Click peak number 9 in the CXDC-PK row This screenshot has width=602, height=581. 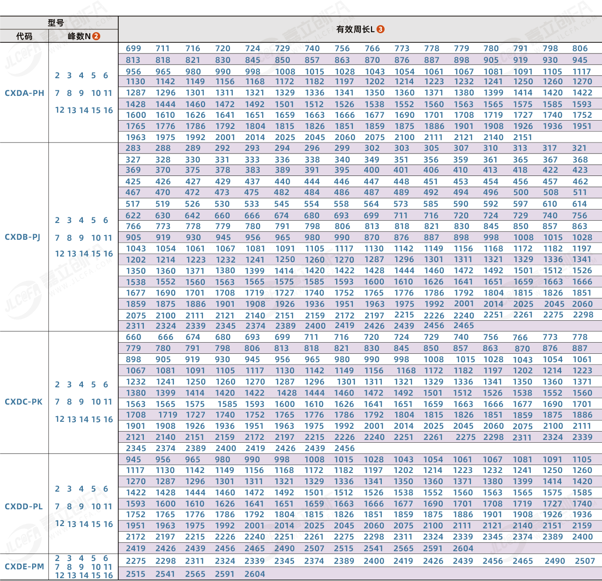click(81, 402)
